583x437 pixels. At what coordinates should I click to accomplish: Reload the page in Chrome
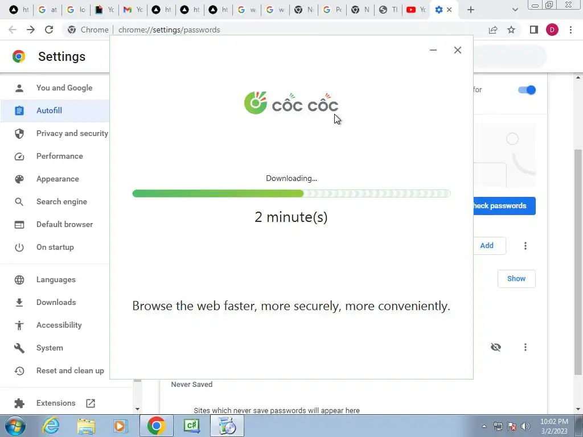click(x=49, y=30)
